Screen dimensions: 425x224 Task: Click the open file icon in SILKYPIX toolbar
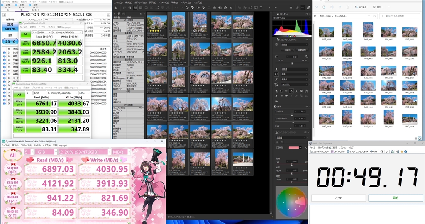(116, 7)
